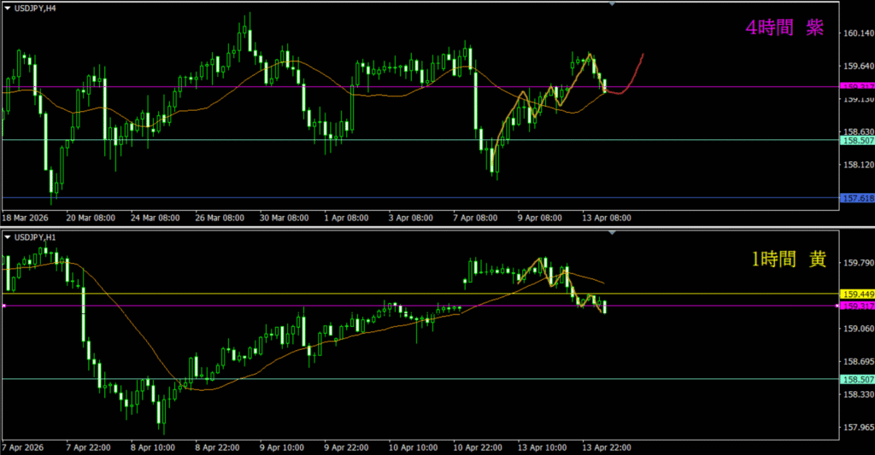Click the magenta line's right-edge handle on H1
The height and width of the screenshot is (455, 875).
pyautogui.click(x=837, y=306)
